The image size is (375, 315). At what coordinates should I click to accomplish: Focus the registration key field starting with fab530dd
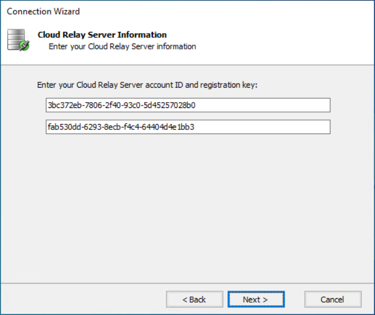188,126
